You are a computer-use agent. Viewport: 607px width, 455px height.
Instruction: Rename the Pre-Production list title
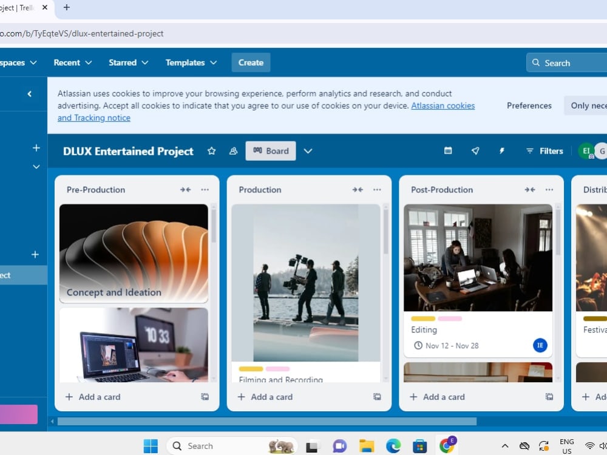pyautogui.click(x=96, y=189)
